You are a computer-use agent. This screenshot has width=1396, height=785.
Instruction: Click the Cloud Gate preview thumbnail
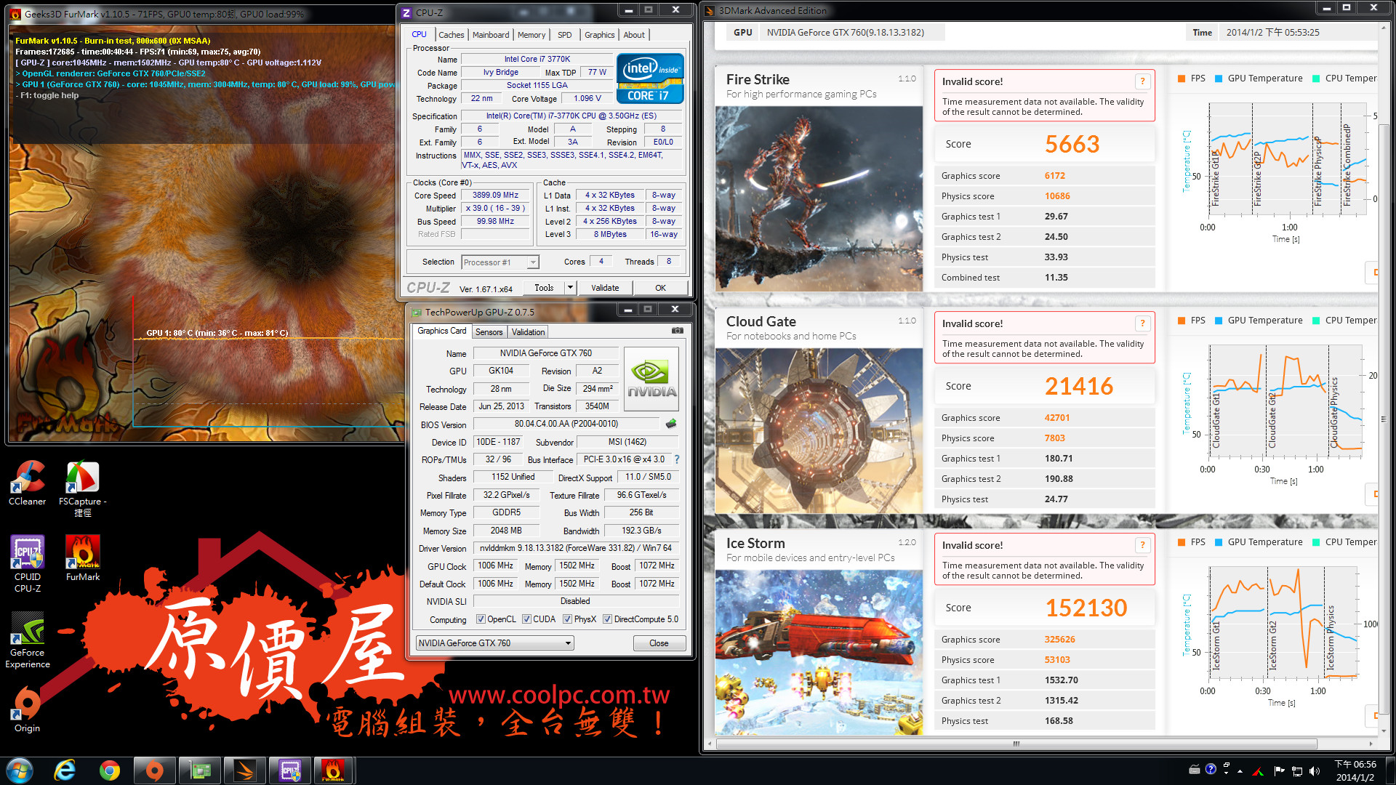pos(819,431)
